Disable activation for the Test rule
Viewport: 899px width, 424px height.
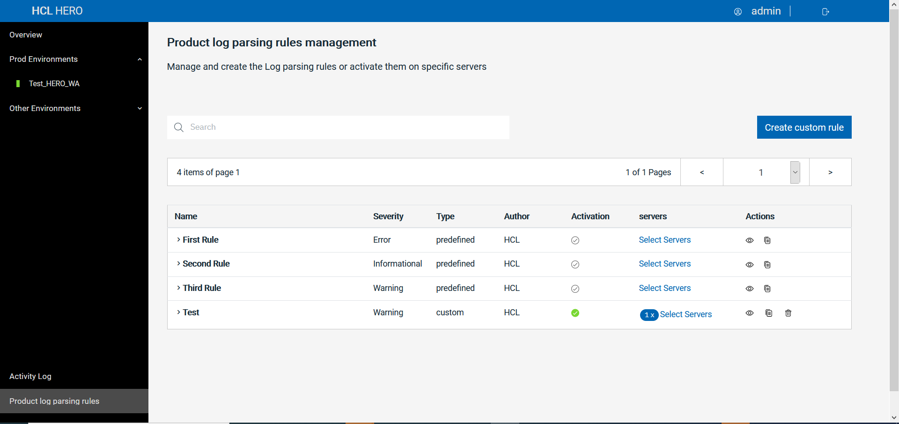(x=575, y=313)
